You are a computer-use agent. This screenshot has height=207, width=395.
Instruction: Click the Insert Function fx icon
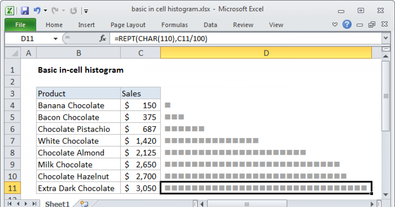tap(102, 38)
